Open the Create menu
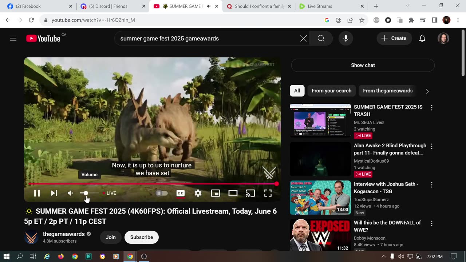 click(x=394, y=38)
